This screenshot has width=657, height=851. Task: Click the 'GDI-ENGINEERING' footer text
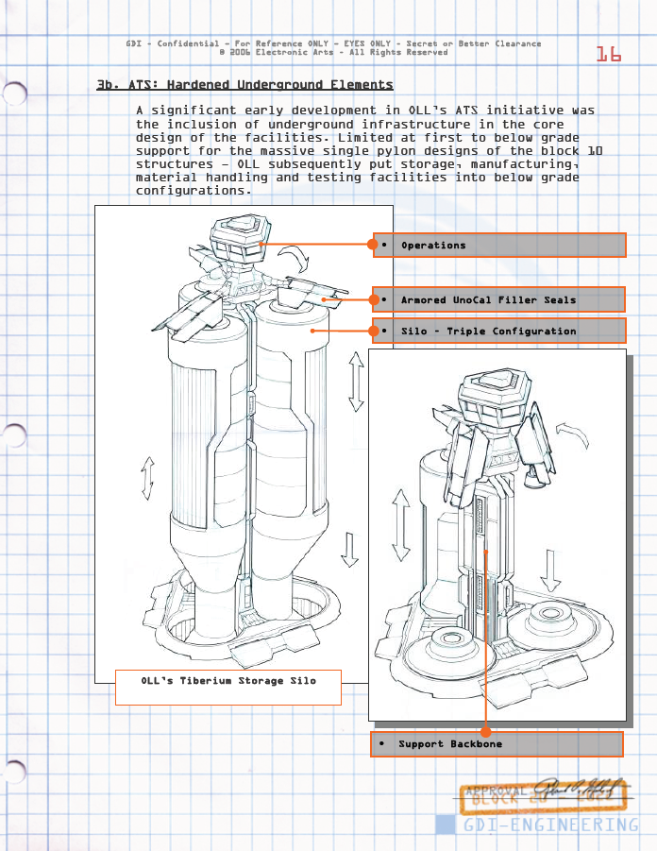(551, 825)
